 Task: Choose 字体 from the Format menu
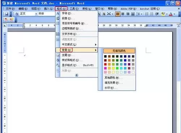pos(77,13)
